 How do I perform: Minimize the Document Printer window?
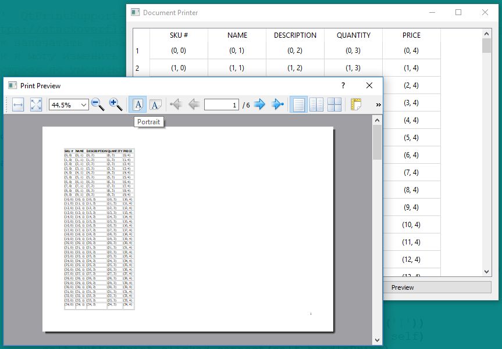click(432, 12)
